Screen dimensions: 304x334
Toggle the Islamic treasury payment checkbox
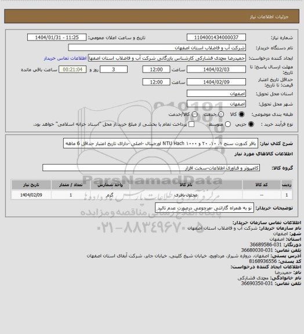(x=191, y=124)
